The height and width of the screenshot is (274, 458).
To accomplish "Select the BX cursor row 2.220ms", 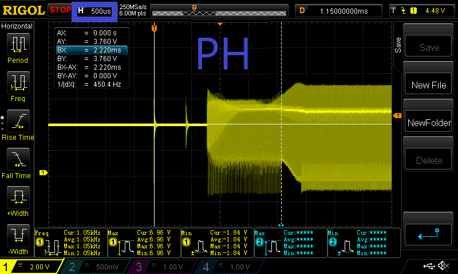I will pos(92,50).
